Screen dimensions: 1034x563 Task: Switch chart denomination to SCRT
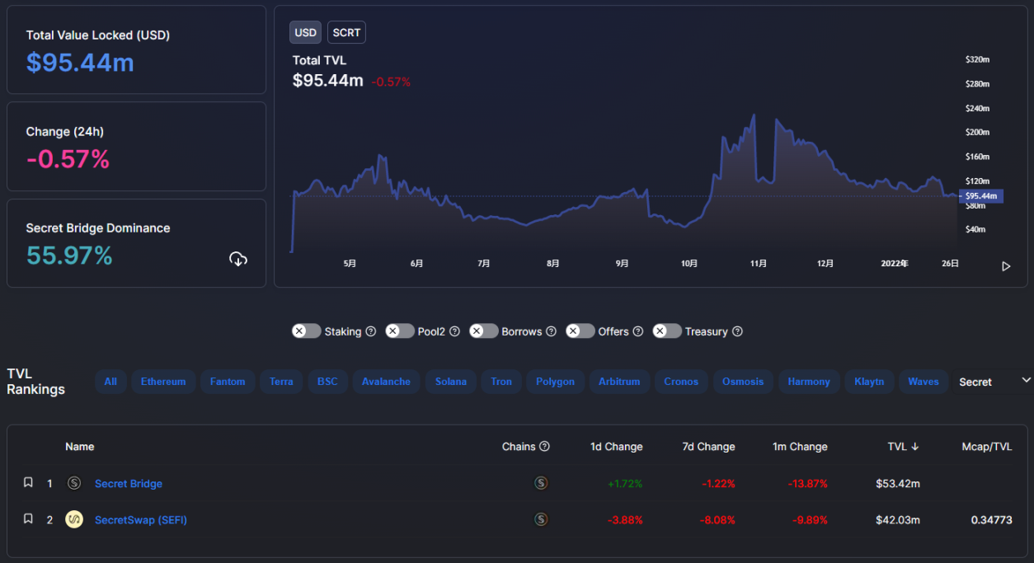coord(346,33)
